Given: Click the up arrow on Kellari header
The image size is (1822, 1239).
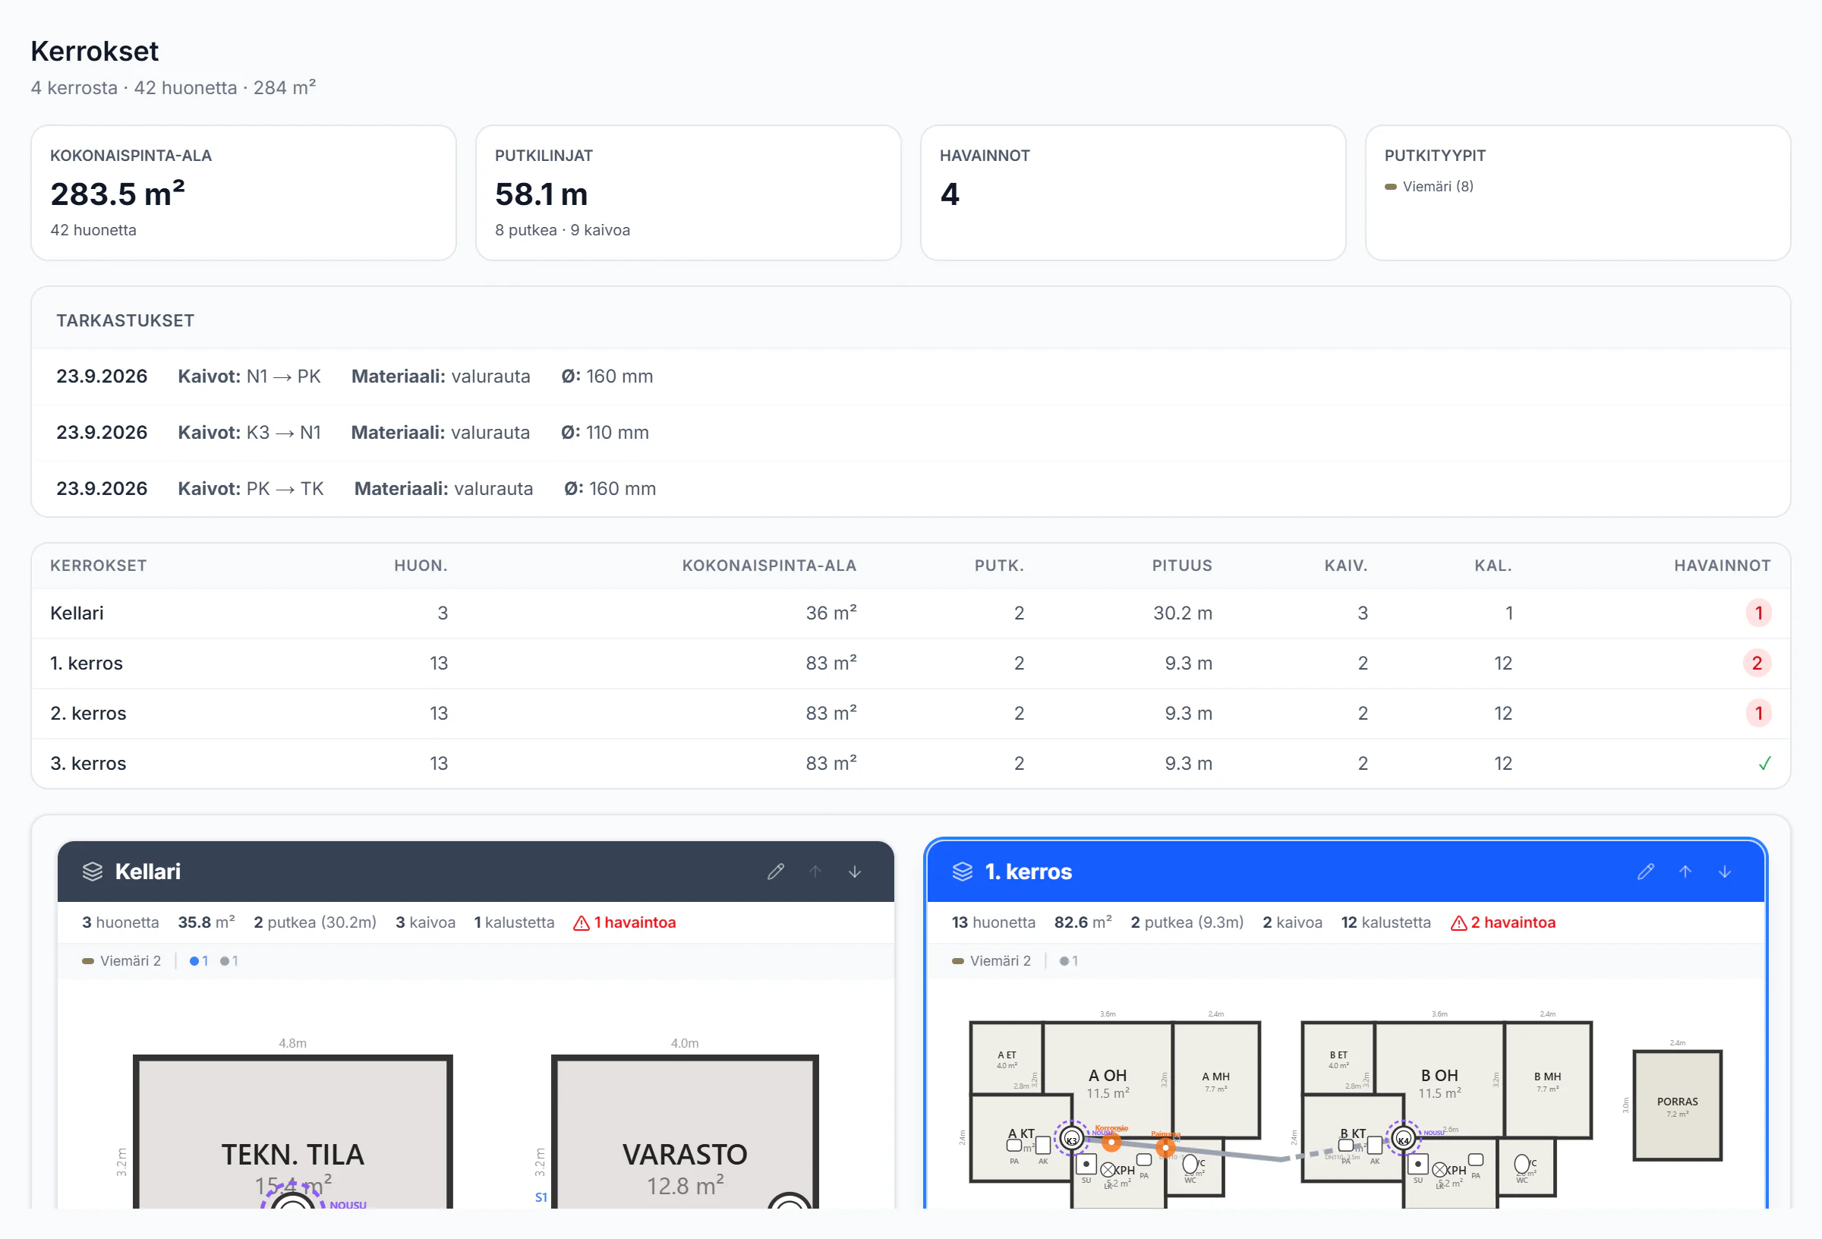Looking at the screenshot, I should click(815, 872).
